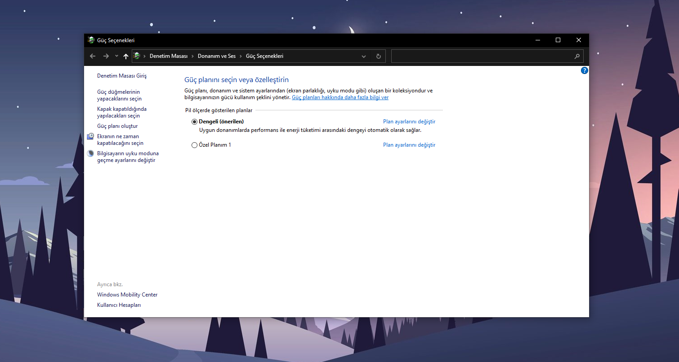Close the Güç Seçenekleri window
Image resolution: width=679 pixels, height=362 pixels.
[579, 40]
